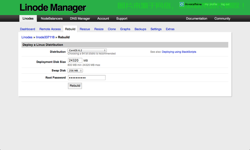The image size is (250, 150).
Task: Open the Remote Access sub-tab
Action: point(50,29)
